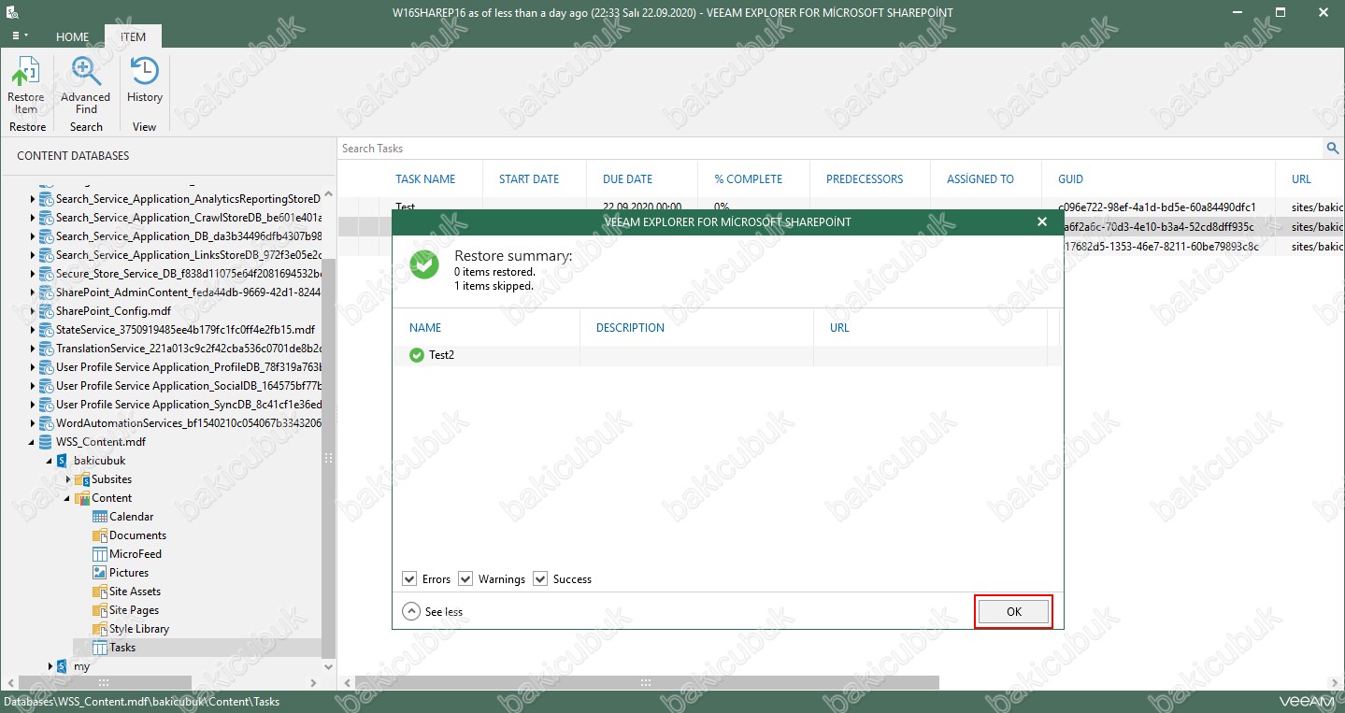The image size is (1345, 713).
Task: Expand the my site node
Action: coord(50,666)
